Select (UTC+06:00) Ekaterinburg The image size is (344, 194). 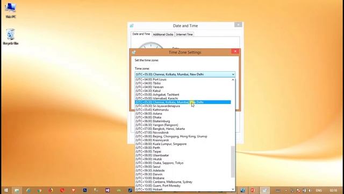point(183,121)
